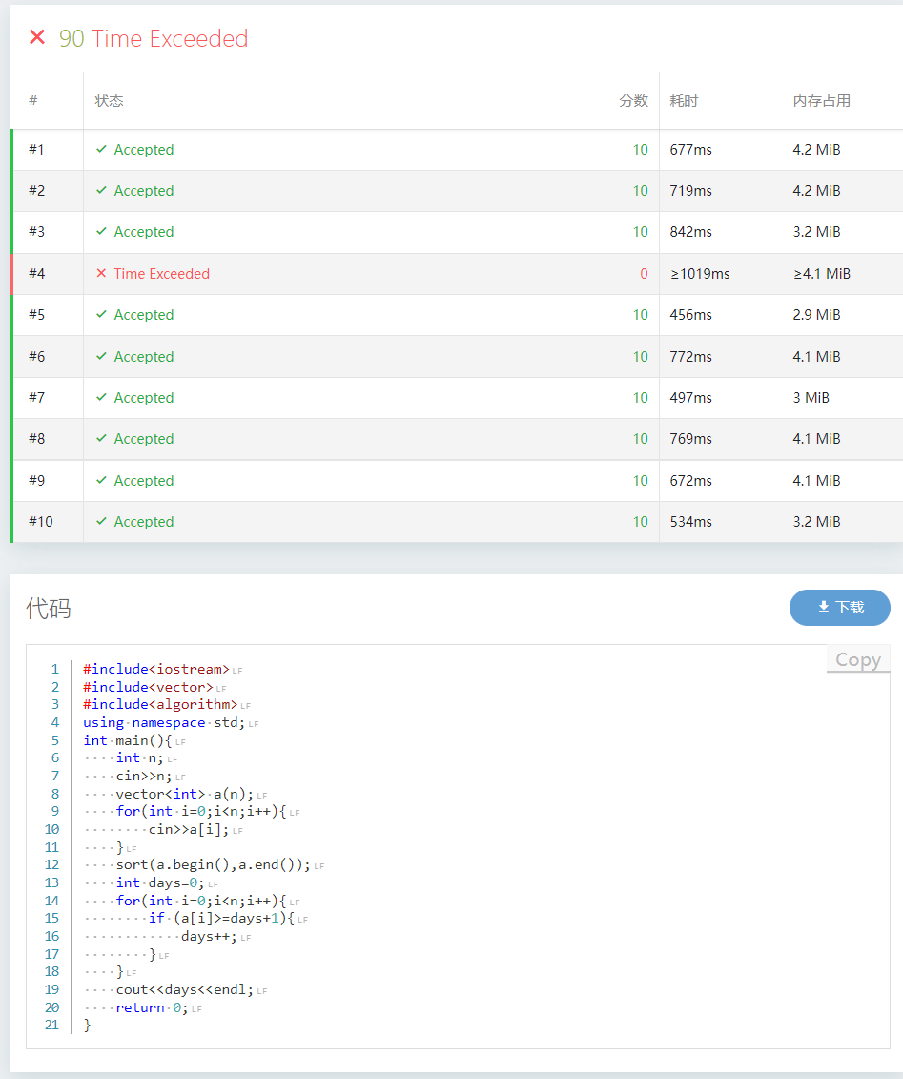This screenshot has height=1079, width=903.
Task: Click the checkmark icon on test #10
Action: tap(101, 522)
